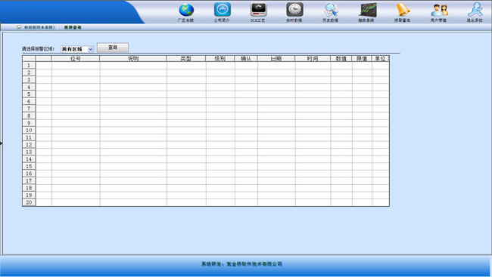Viewport: 492px width, 277px height.
Task: Open the 公司简介 blue icon
Action: [x=222, y=9]
